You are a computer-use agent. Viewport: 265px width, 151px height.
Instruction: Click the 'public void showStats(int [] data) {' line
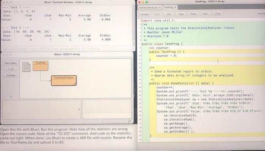(181, 83)
